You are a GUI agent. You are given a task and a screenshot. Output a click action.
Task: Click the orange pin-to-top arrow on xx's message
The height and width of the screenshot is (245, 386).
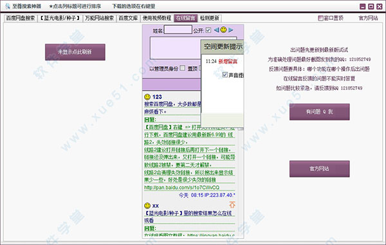pos(232,204)
